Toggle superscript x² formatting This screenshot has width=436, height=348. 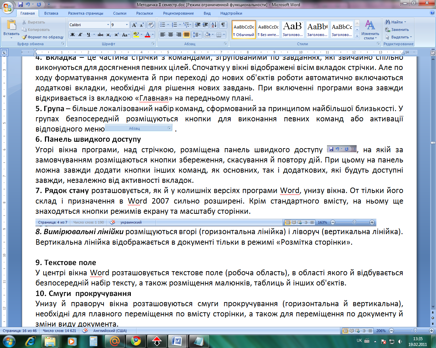point(116,35)
